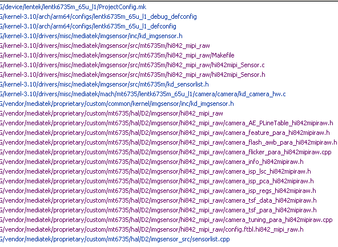Click the hi842_mipi_raw/Makefile path
338x247 pixels.
click(117, 55)
